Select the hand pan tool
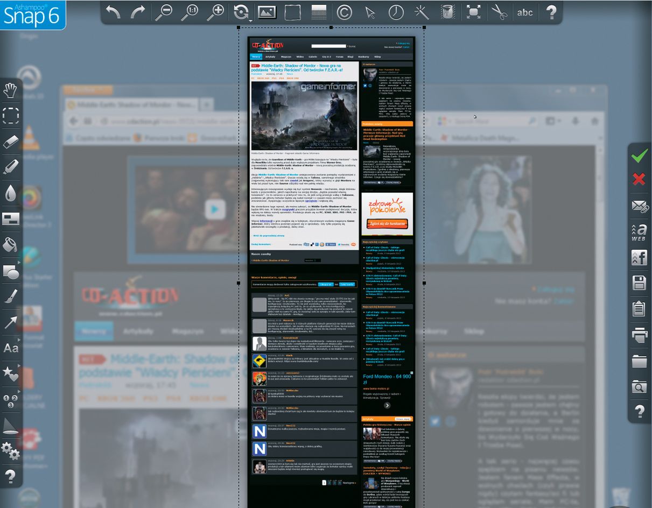This screenshot has height=508, width=652. click(x=11, y=90)
